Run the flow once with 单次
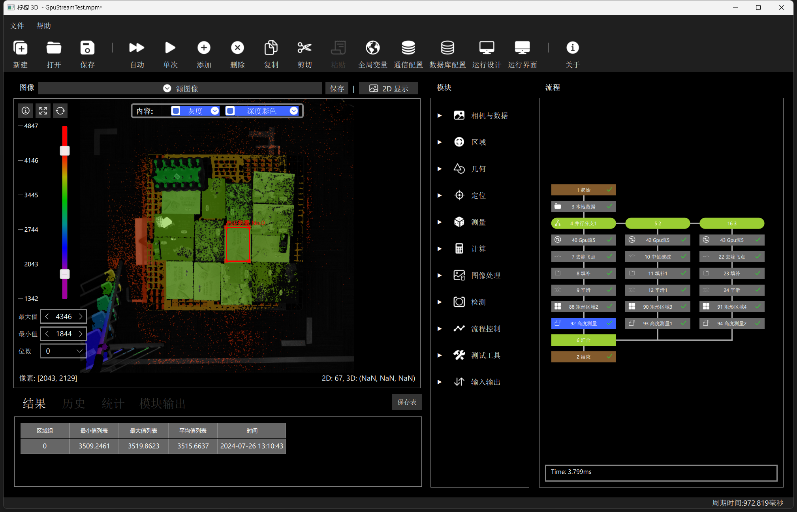Screen dimensions: 797x512 (x=170, y=48)
